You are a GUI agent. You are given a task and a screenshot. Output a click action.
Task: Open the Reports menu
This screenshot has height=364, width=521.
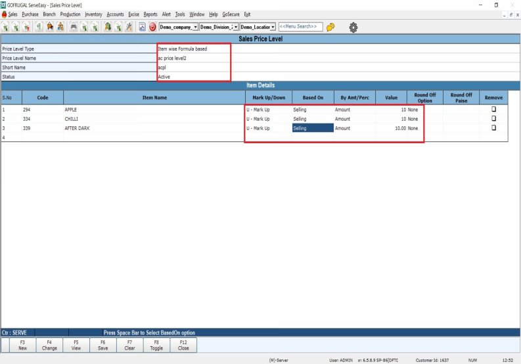[150, 14]
